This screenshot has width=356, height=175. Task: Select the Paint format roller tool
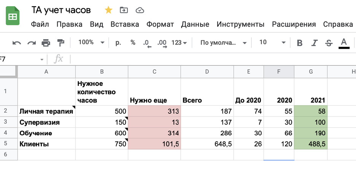click(x=60, y=43)
